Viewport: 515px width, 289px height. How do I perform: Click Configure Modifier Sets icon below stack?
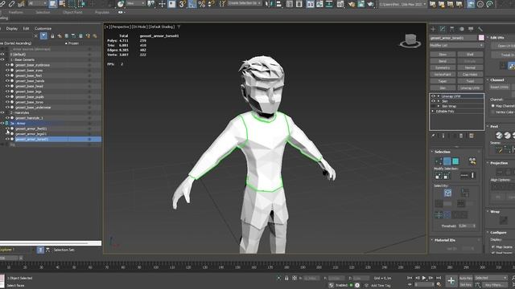click(472, 136)
